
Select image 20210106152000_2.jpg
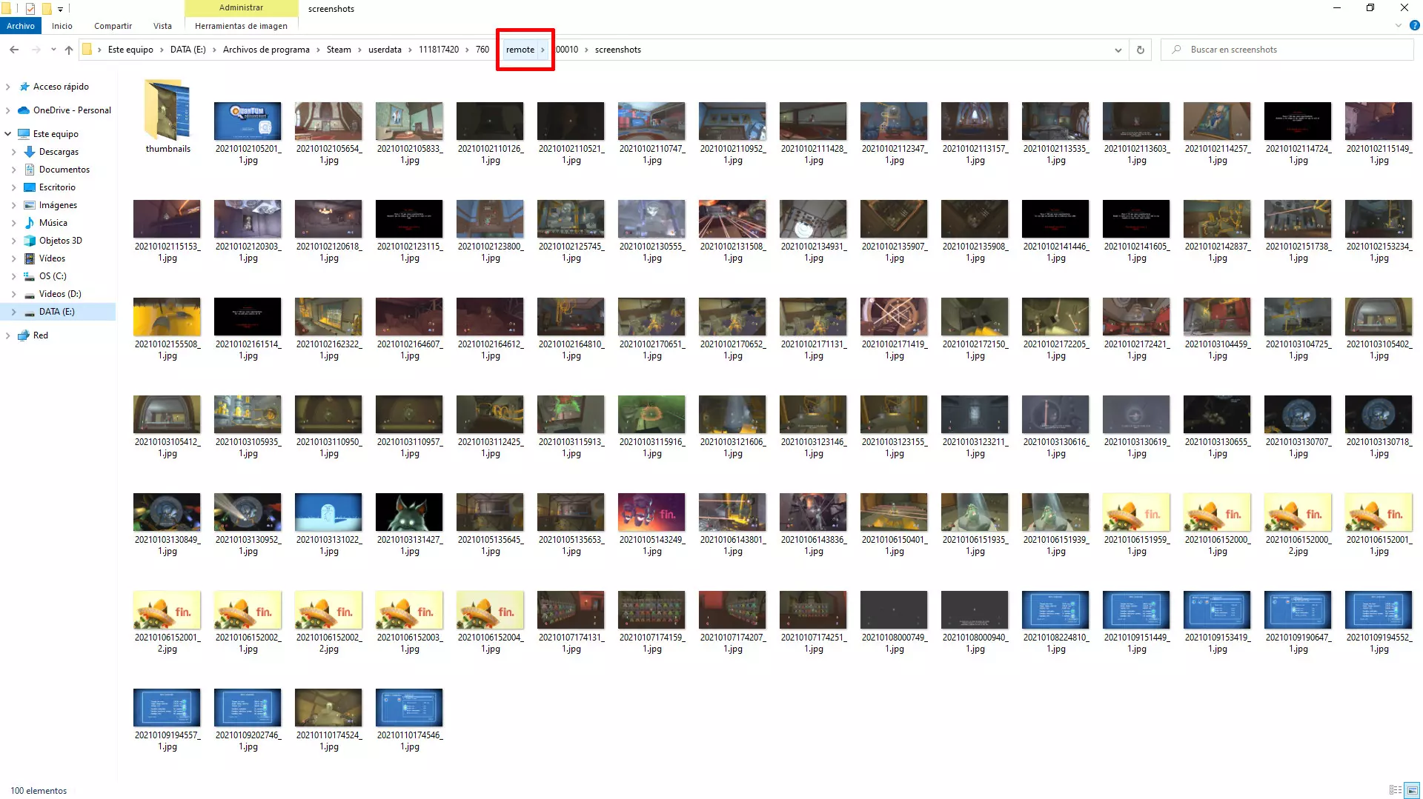[x=1298, y=512]
